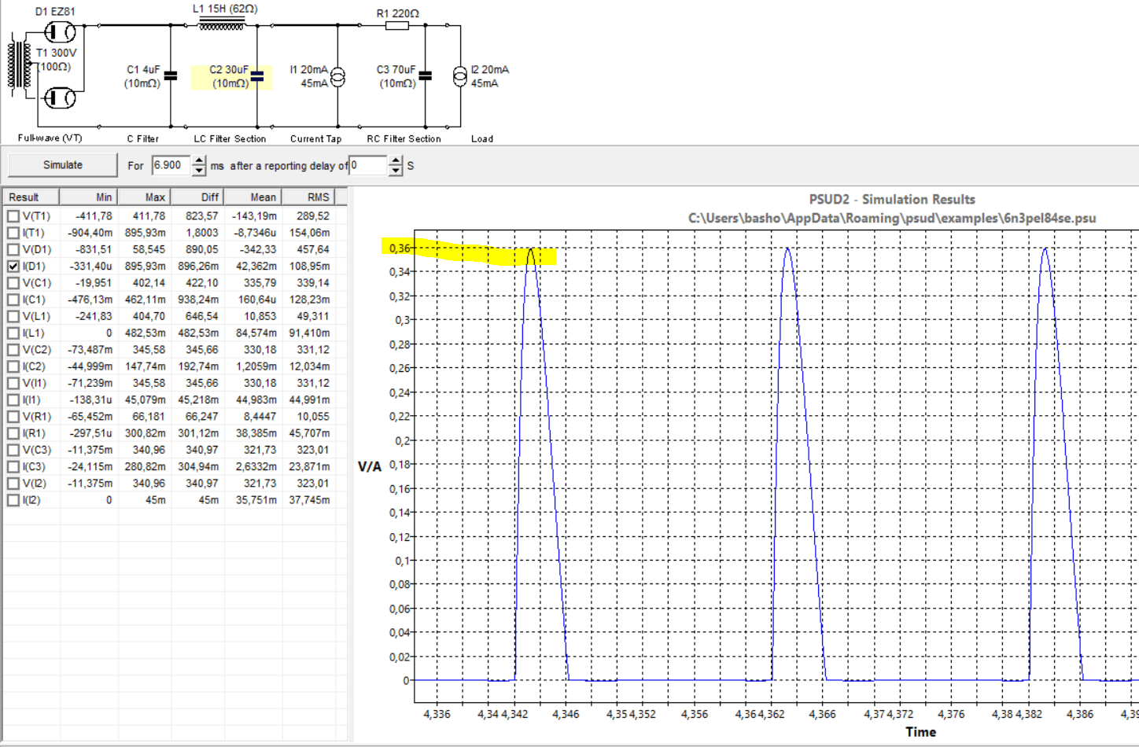Click the I2 load current source symbol

[460, 76]
